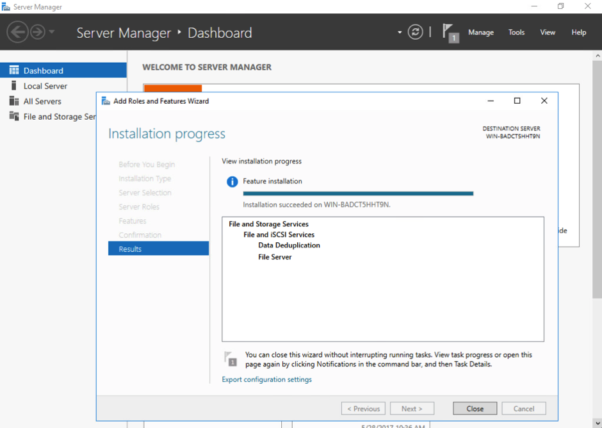Click the File and Storage Services icon
The width and height of the screenshot is (602, 428).
14,116
